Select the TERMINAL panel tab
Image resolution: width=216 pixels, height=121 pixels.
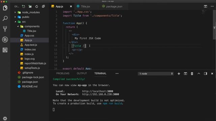[x=100, y=74]
